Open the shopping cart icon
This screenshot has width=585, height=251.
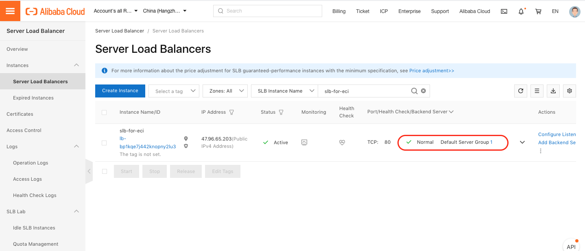538,11
